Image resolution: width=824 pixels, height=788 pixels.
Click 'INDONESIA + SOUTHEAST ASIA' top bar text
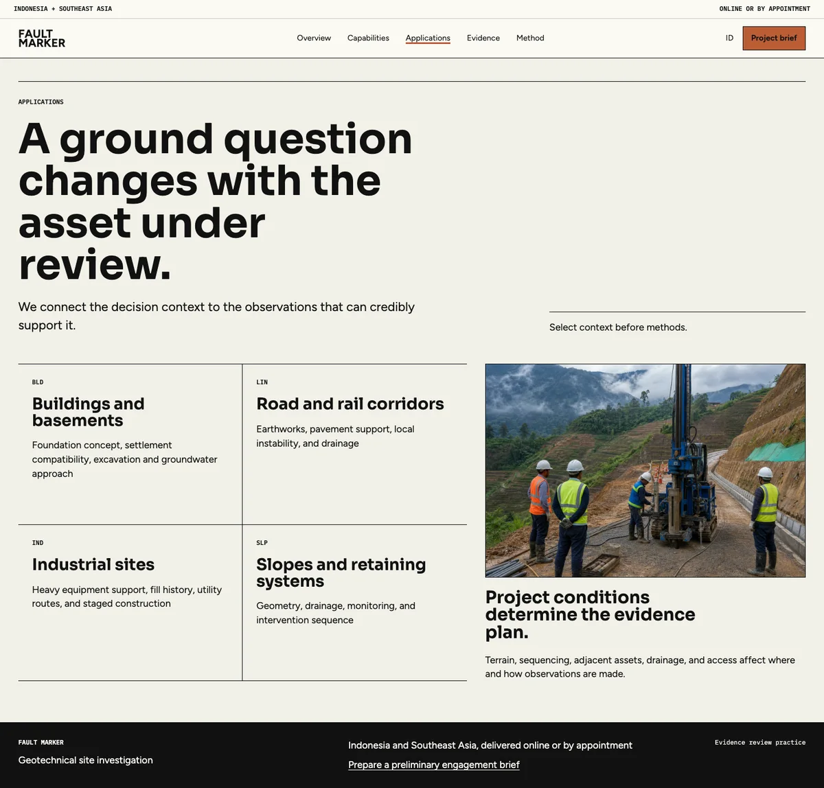point(63,9)
